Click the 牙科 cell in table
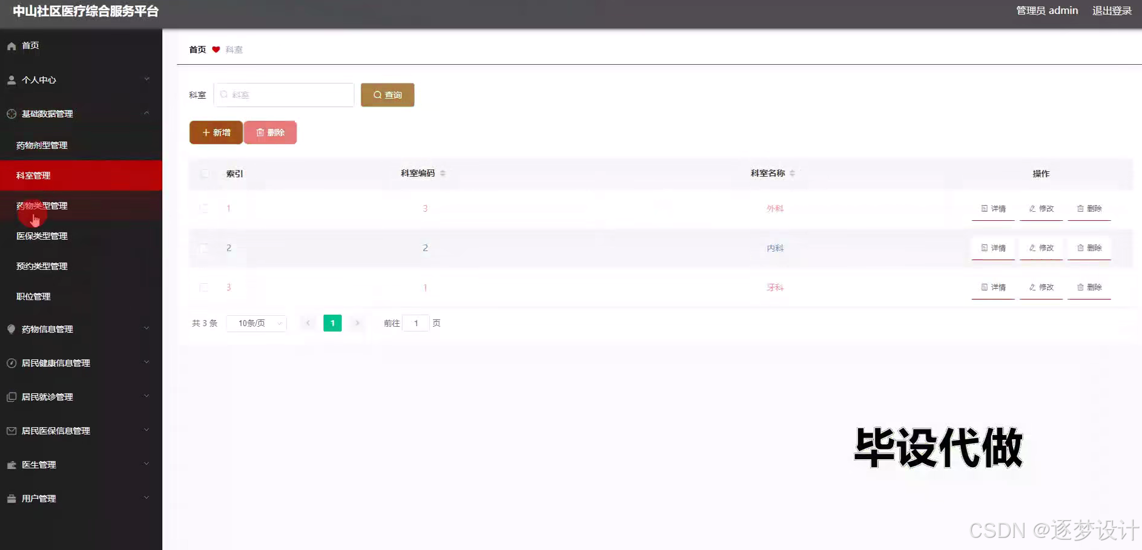Viewport: 1142px width, 550px height. pos(775,287)
